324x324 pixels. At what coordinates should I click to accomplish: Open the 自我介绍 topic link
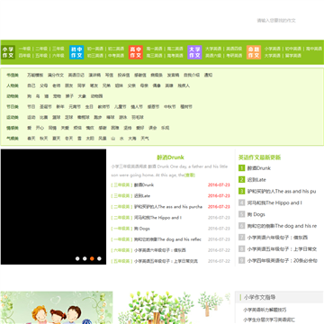(x=192, y=75)
